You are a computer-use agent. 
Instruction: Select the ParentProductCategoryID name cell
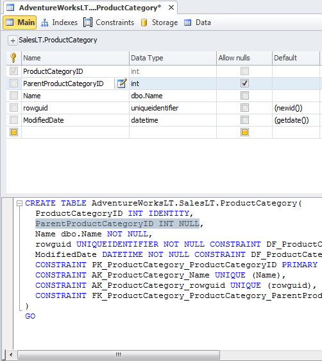[x=68, y=84]
